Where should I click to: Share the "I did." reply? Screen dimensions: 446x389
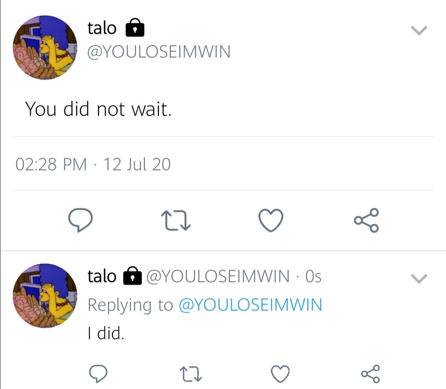tap(370, 374)
